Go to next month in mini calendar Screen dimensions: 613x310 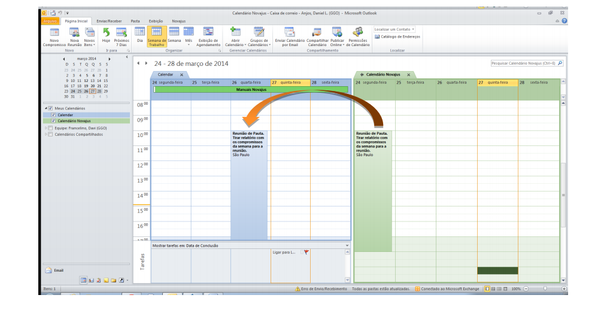click(x=110, y=59)
